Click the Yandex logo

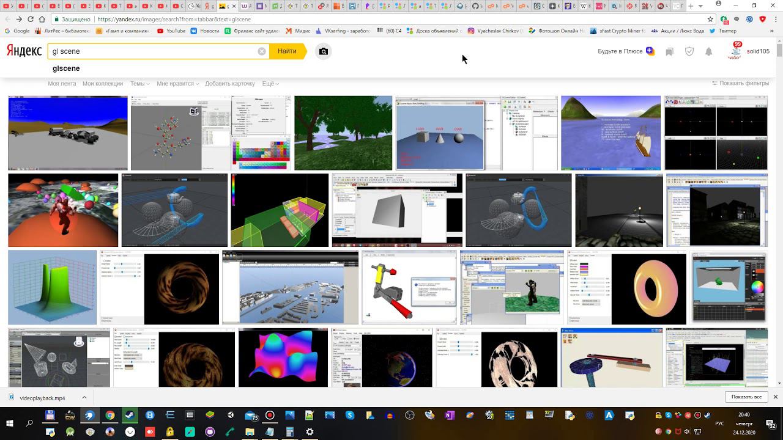point(24,51)
